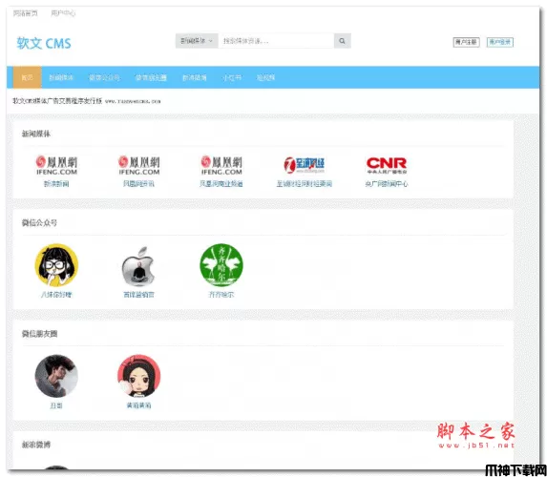Open the 网站首页 top link
Viewport: 547px width, 477px height.
pos(26,13)
